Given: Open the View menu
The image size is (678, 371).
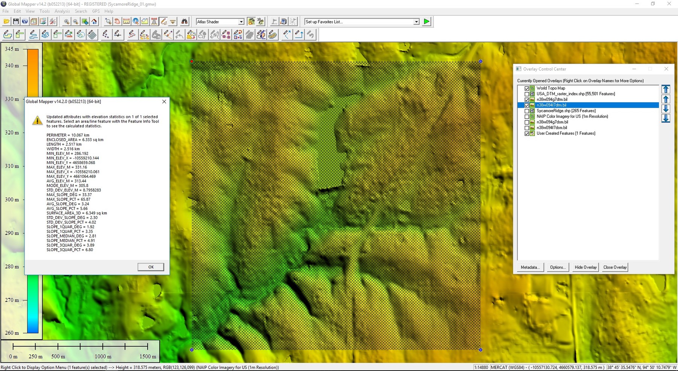Looking at the screenshot, I should pyautogui.click(x=30, y=11).
